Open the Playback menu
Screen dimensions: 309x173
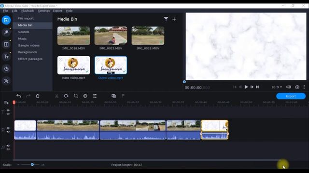28,11
